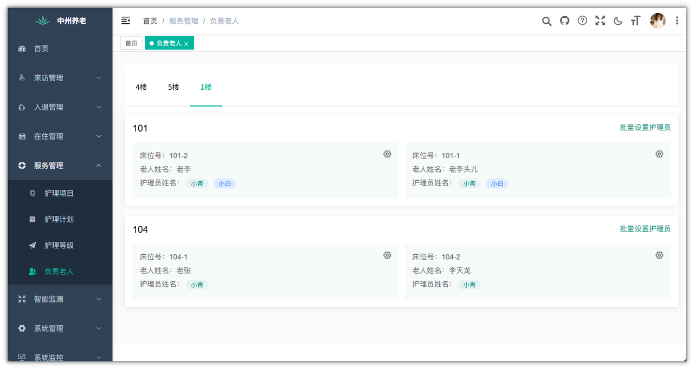
Task: Click the elder name 老李头儿
Action: (464, 169)
